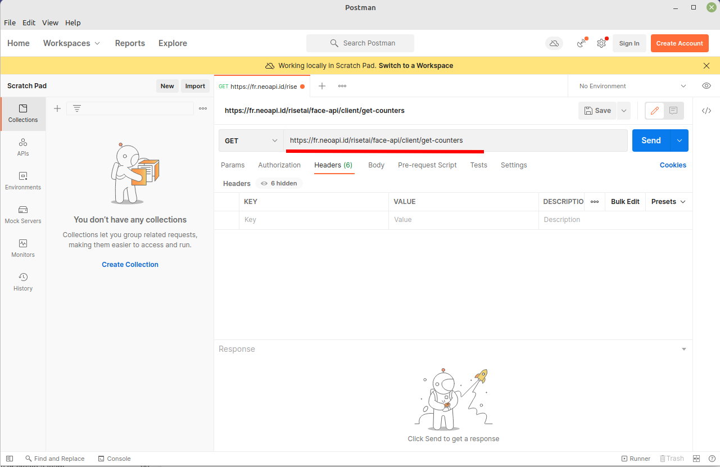Click the header Value input cell
The height and width of the screenshot is (467, 720).
coord(463,220)
